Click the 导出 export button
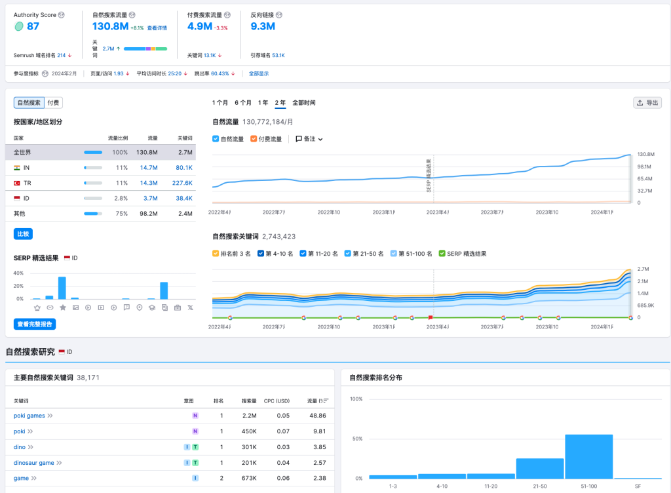The image size is (671, 493). [647, 103]
